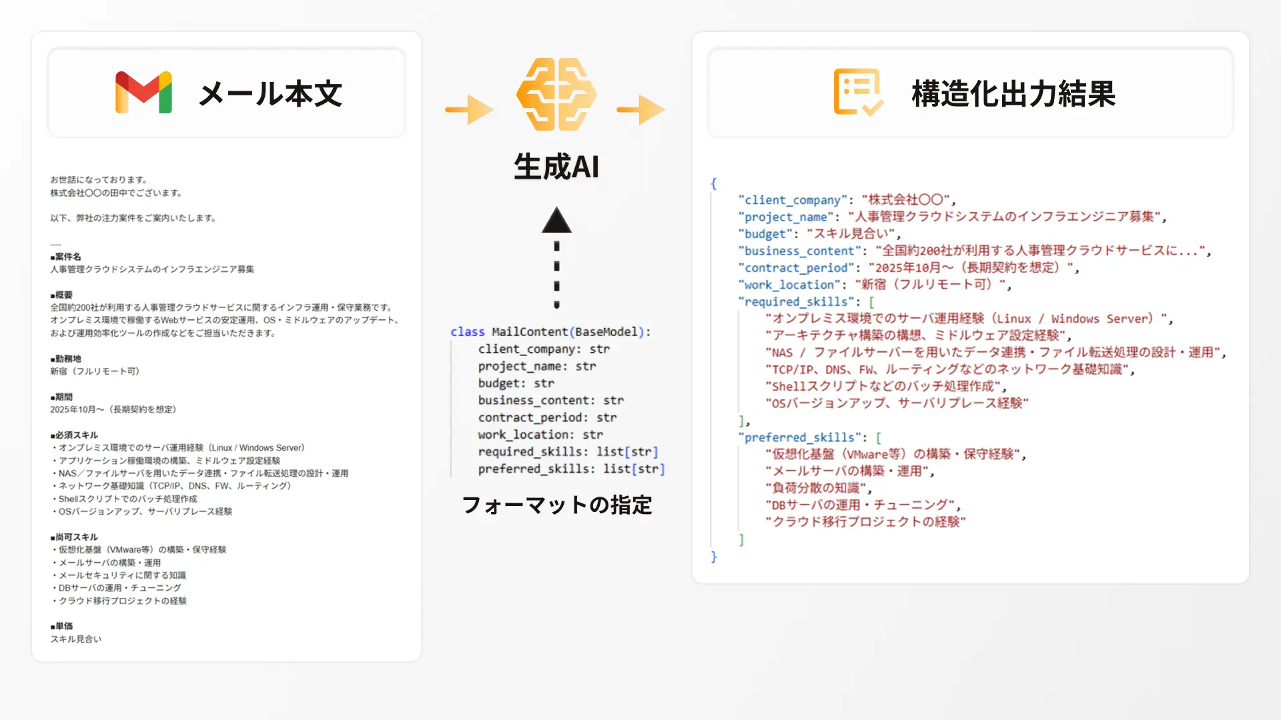Click the first orange arrow after mail header

(469, 110)
